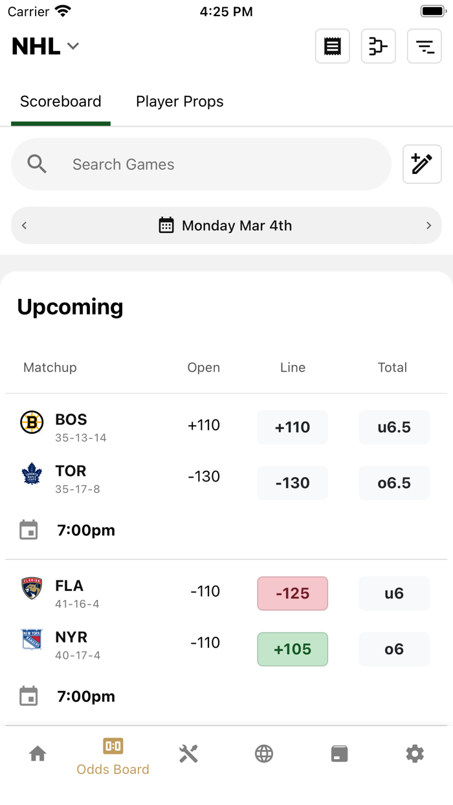Go to previous day with left chevron
The height and width of the screenshot is (805, 453).
tap(25, 225)
